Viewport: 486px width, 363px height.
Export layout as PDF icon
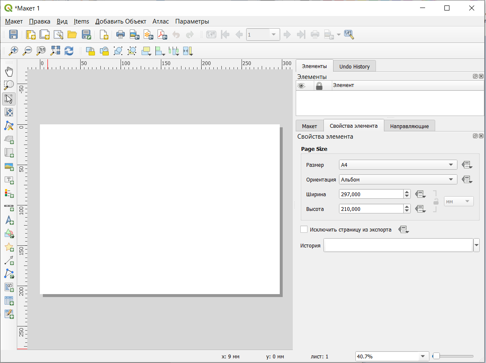[162, 35]
